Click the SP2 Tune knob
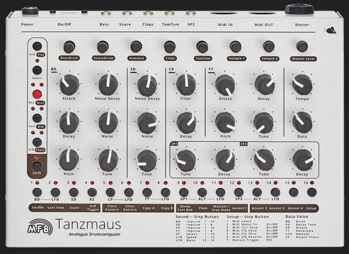The width and height of the screenshot is (349, 254). 264,160
